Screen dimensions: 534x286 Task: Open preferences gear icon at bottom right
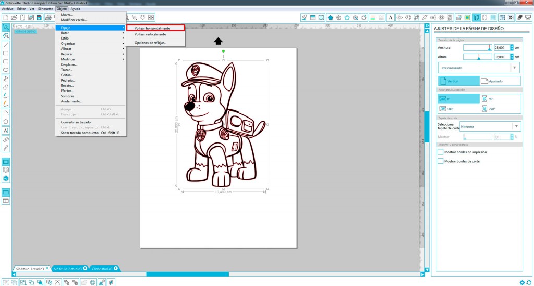(x=522, y=282)
